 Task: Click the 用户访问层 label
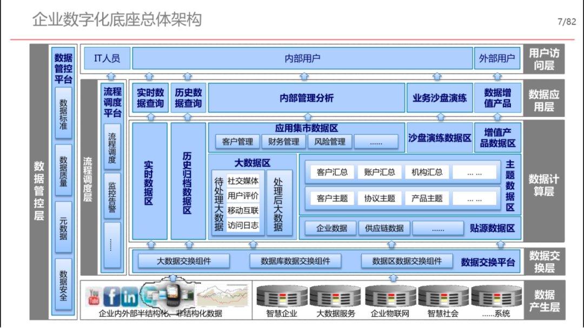click(544, 59)
